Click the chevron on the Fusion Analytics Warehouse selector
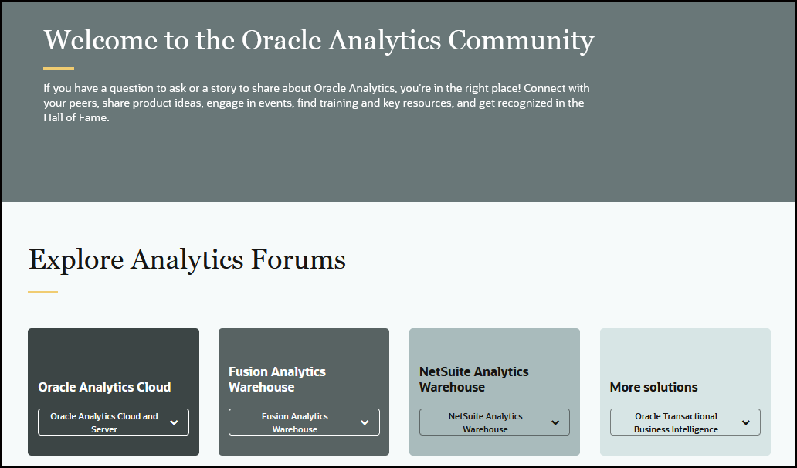 click(364, 422)
